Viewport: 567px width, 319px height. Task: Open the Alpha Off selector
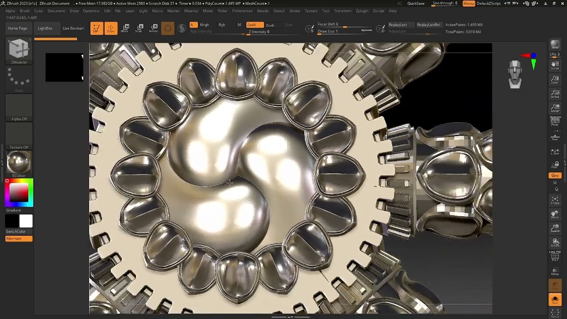coord(19,106)
